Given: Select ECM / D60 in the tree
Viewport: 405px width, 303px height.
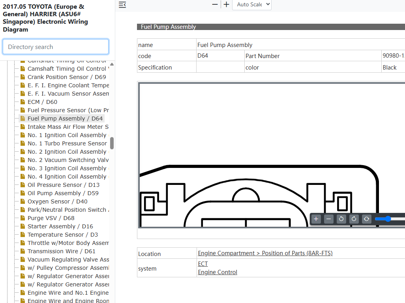Looking at the screenshot, I should (42, 102).
